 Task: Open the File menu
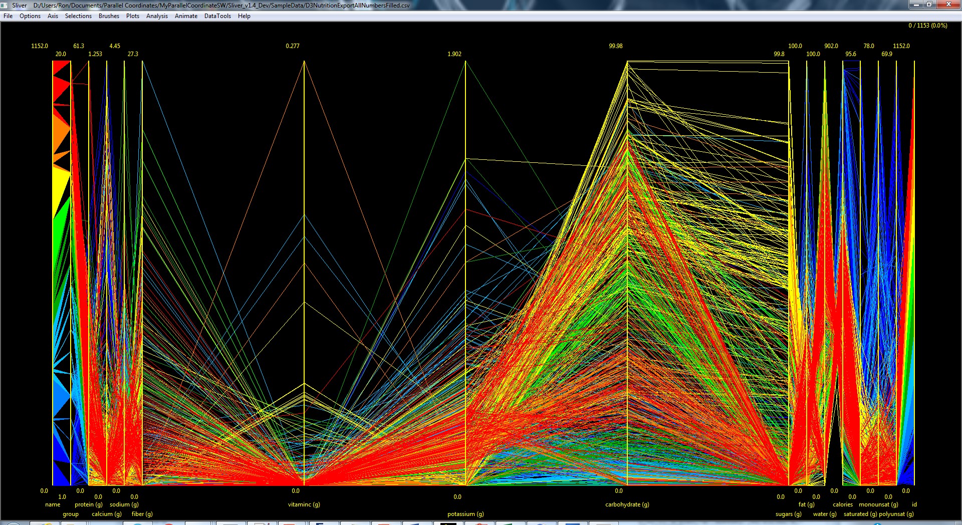[8, 16]
